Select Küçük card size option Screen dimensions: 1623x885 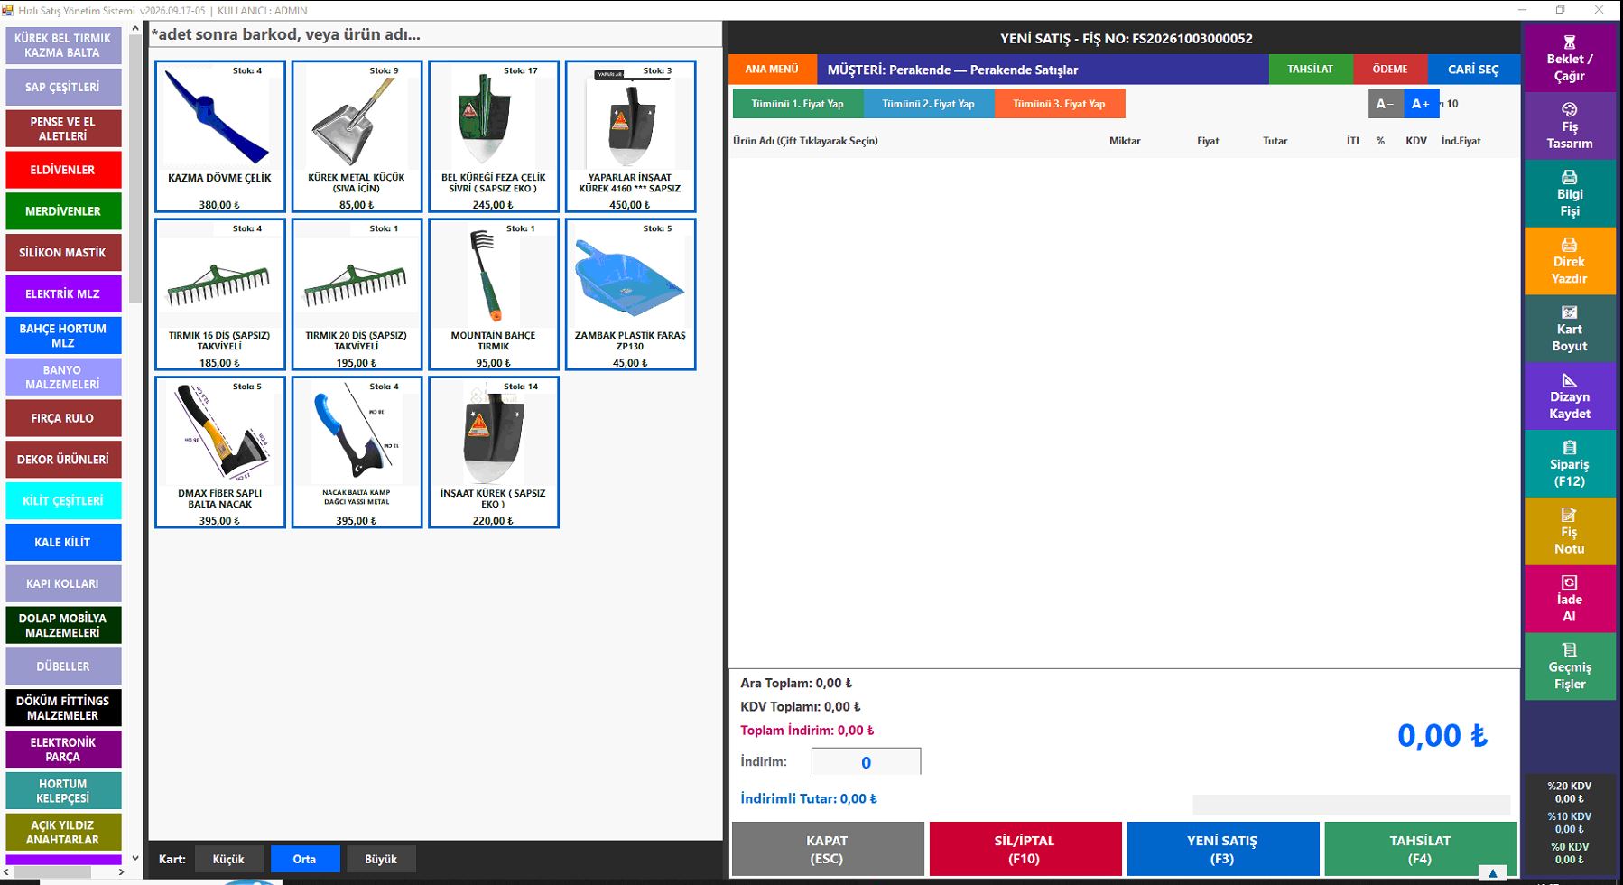point(228,859)
